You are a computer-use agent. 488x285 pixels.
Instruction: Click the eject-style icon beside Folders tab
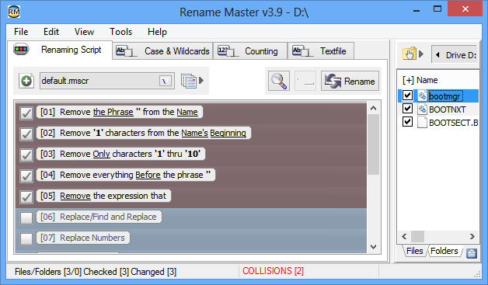click(x=472, y=253)
